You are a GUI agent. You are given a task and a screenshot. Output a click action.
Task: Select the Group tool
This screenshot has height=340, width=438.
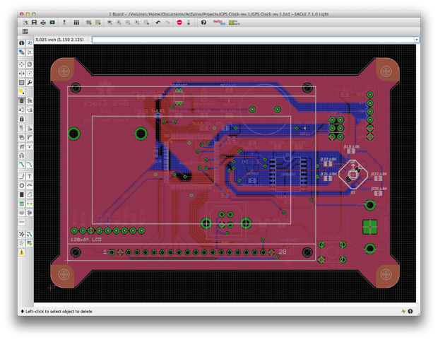click(22, 83)
